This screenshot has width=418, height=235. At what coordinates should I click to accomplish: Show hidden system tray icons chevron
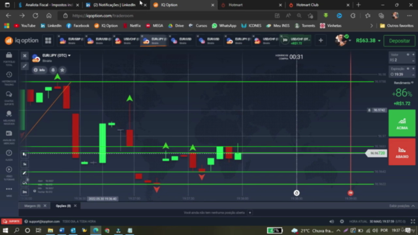(338, 230)
